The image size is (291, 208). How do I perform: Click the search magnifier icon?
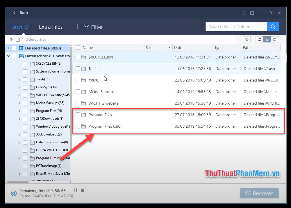click(x=272, y=27)
